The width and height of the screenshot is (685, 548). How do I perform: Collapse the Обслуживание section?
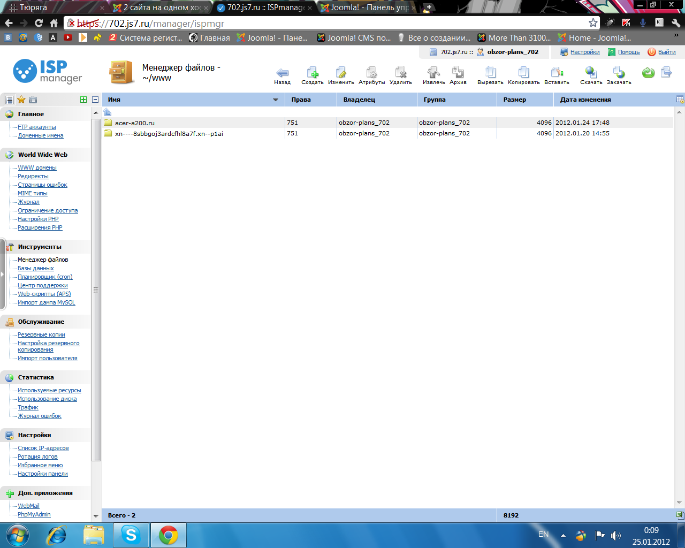click(41, 322)
